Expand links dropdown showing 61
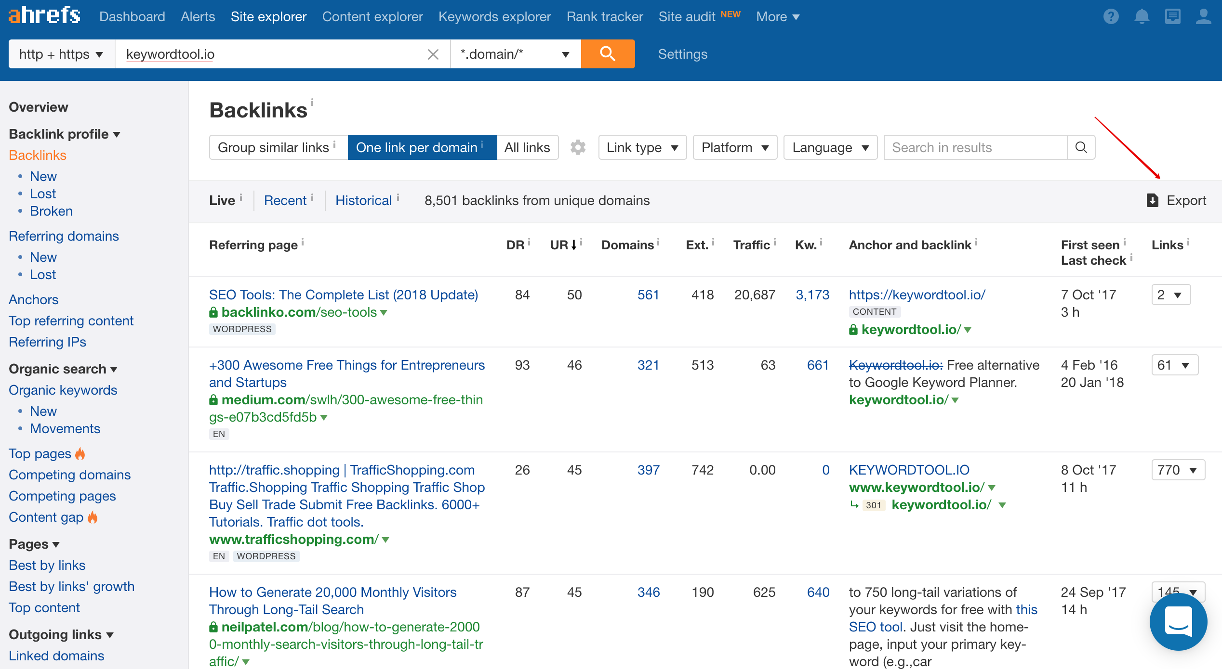 [x=1174, y=365]
